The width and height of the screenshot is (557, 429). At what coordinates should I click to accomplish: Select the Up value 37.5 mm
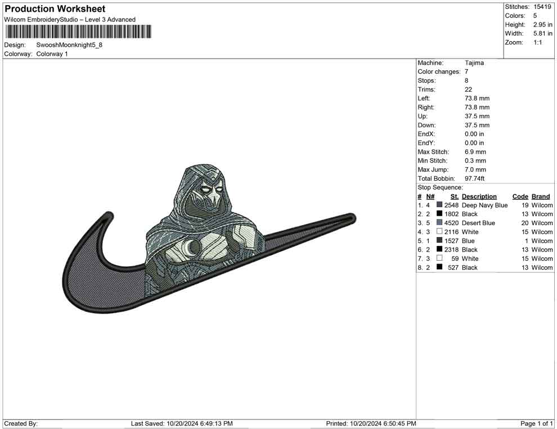coord(477,116)
